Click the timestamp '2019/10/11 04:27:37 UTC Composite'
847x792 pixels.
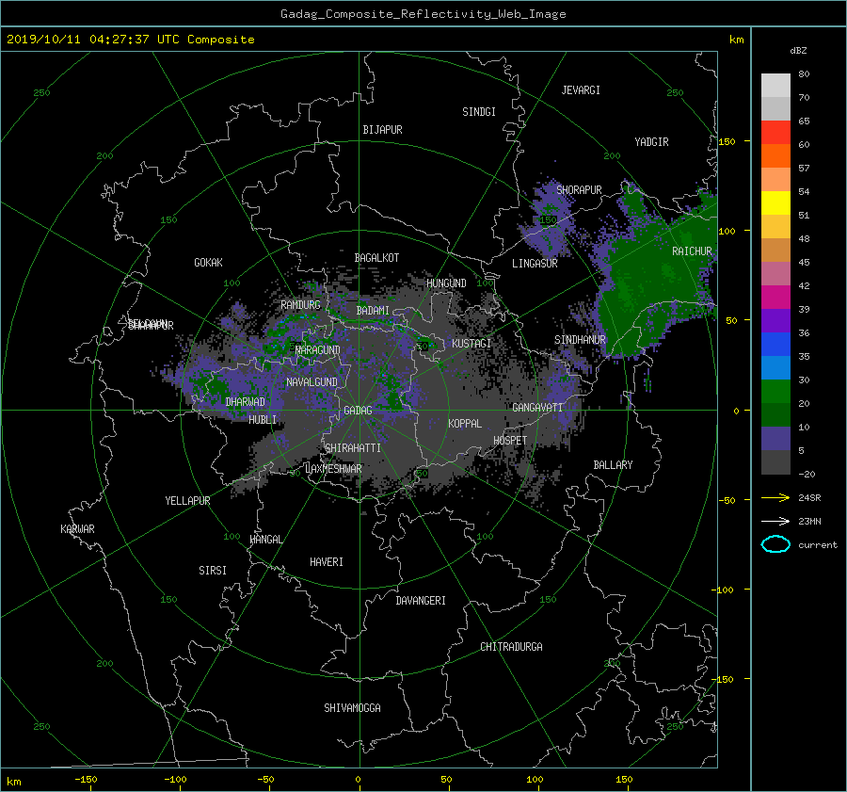pos(130,40)
